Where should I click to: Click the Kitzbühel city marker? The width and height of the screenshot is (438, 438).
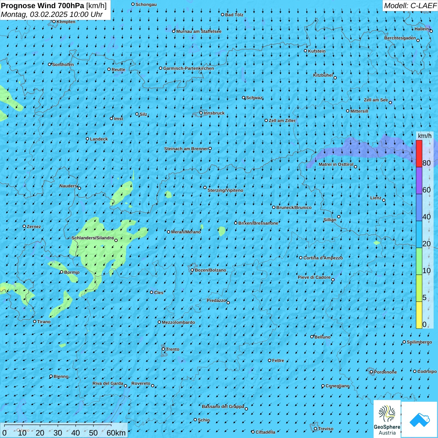tap(335, 78)
